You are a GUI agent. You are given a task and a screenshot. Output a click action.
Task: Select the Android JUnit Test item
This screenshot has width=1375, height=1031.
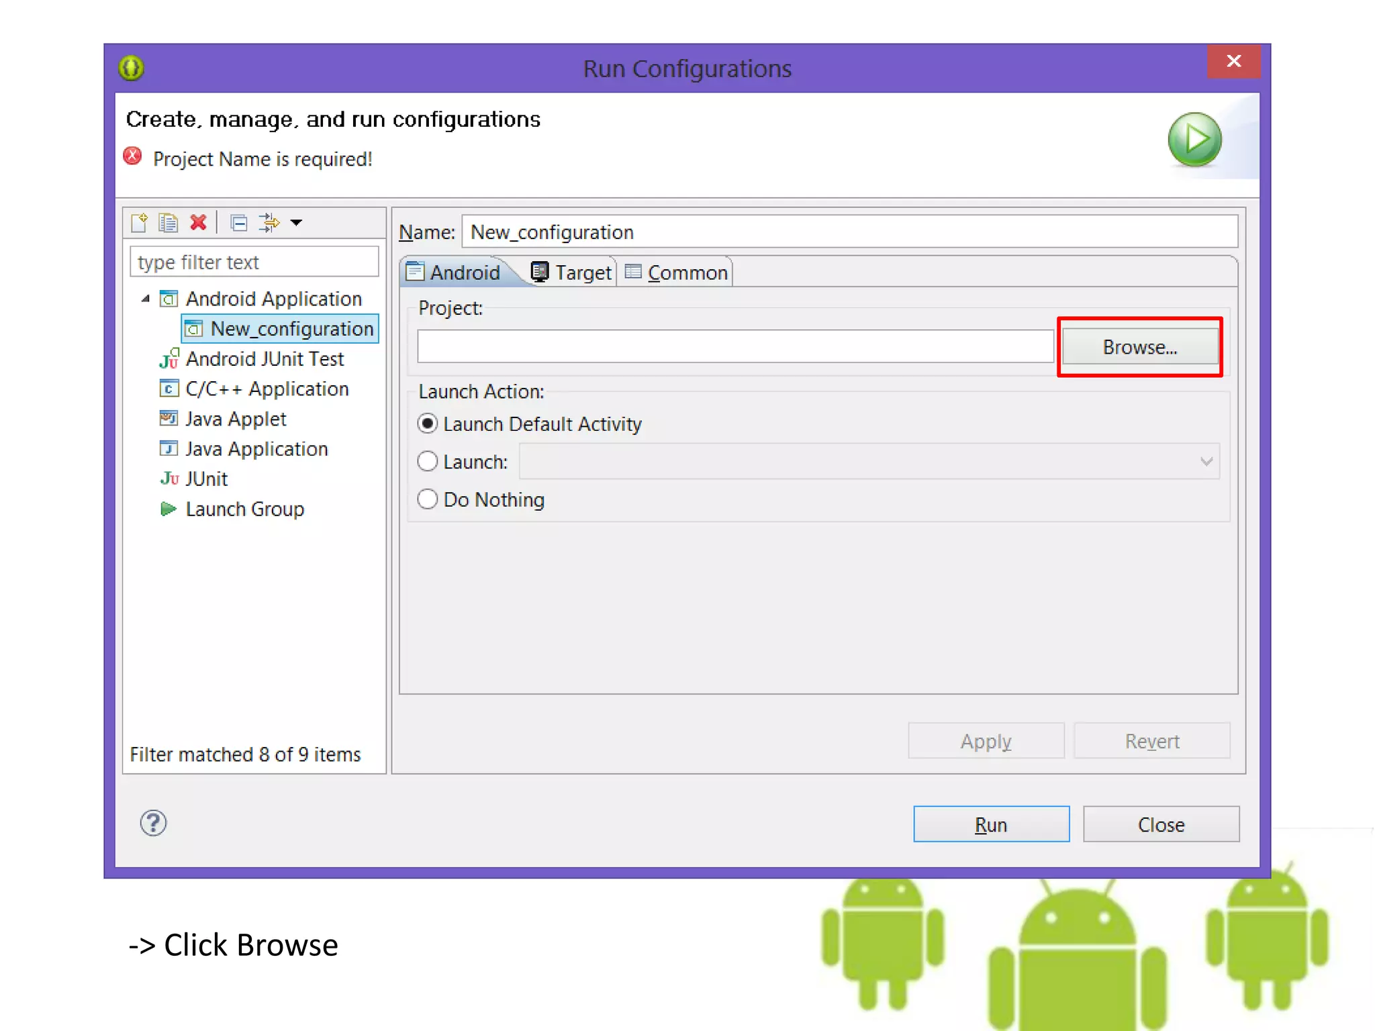(265, 359)
